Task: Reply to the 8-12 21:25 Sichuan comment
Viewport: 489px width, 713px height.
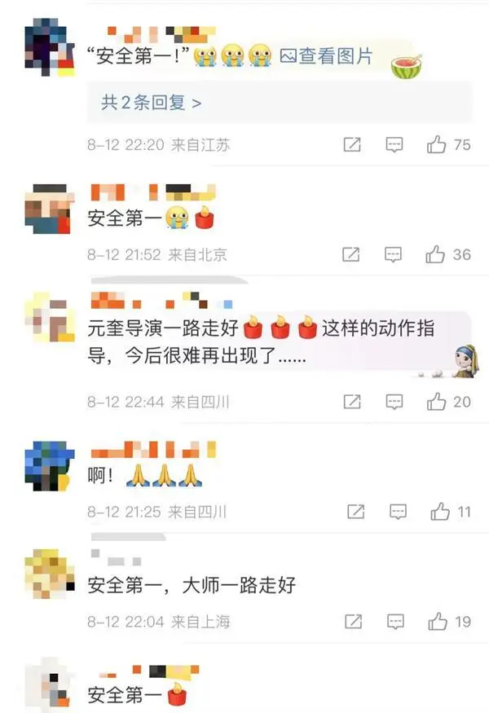Action: click(x=398, y=512)
